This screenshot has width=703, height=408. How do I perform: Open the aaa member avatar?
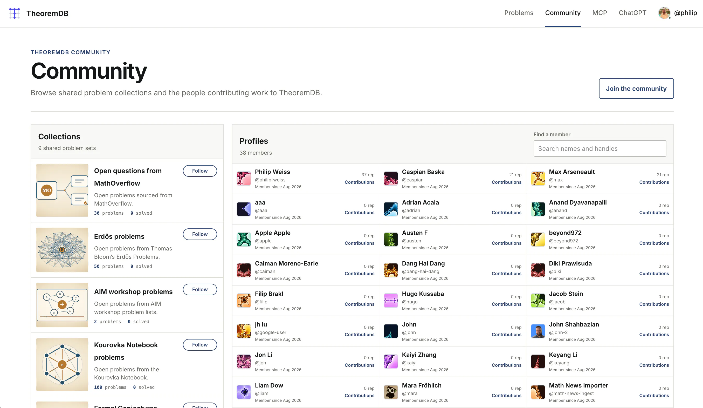(244, 209)
